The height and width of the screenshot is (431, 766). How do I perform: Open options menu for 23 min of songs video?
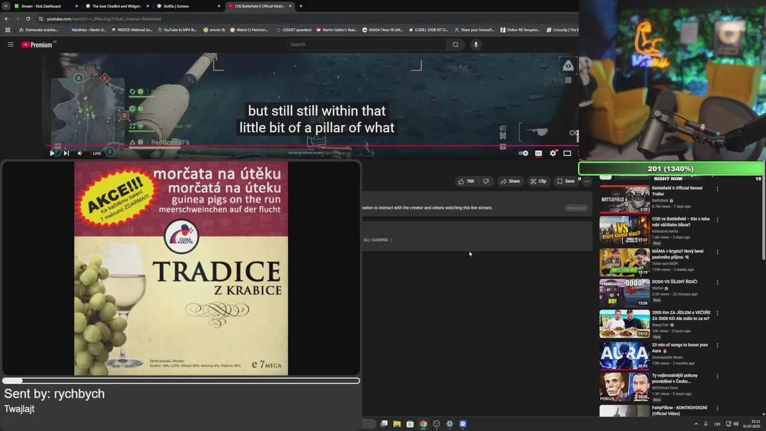coord(717,345)
